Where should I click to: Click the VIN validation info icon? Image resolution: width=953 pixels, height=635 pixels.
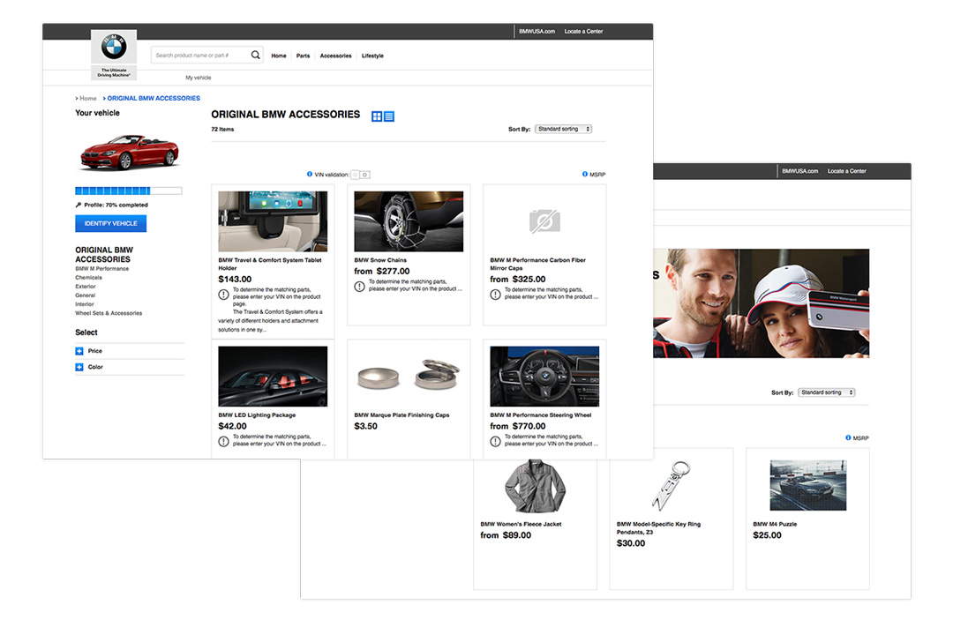coord(310,175)
